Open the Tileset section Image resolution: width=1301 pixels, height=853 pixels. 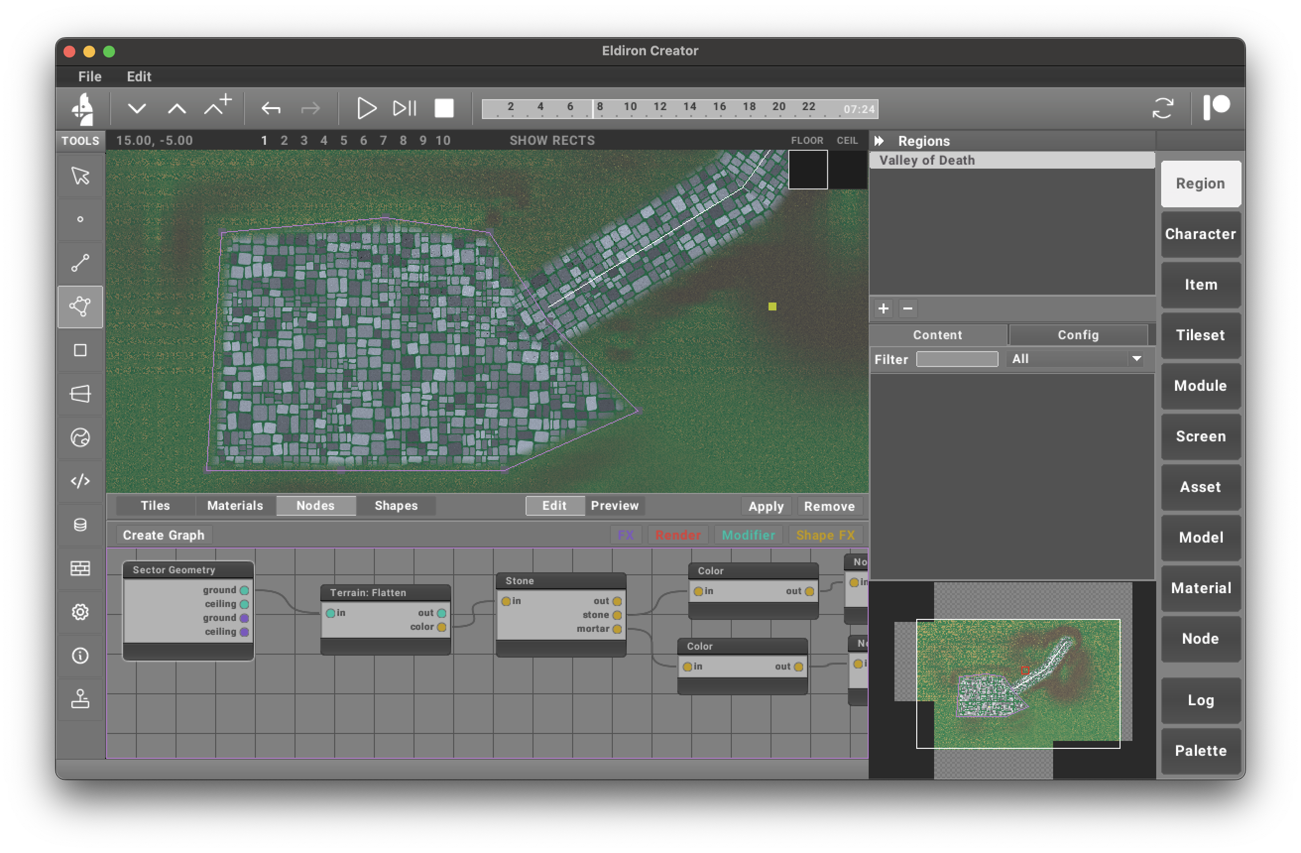tap(1200, 335)
